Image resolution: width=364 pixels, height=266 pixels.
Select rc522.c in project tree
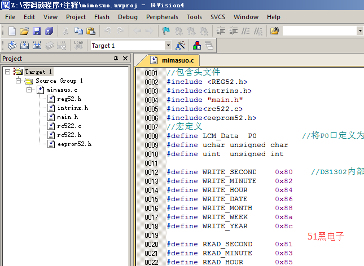[69, 126]
